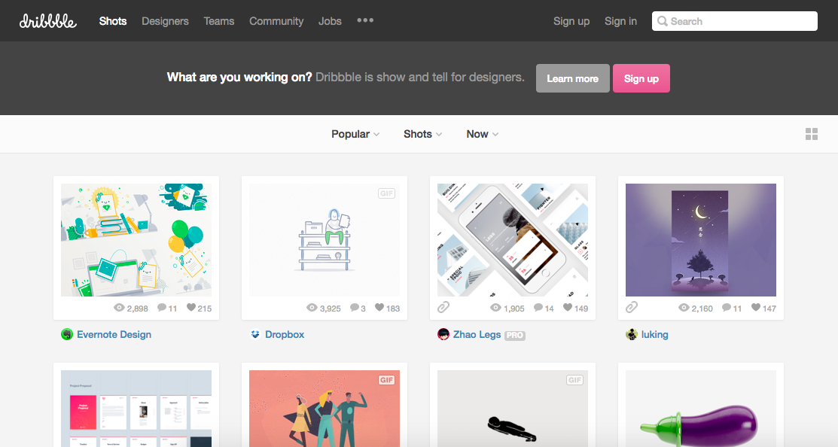Open the Dropbox team profile link
The width and height of the screenshot is (838, 447).
[x=285, y=334]
